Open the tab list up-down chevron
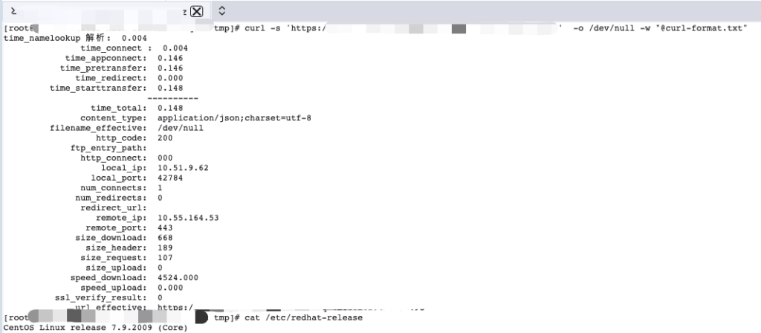 pos(221,10)
